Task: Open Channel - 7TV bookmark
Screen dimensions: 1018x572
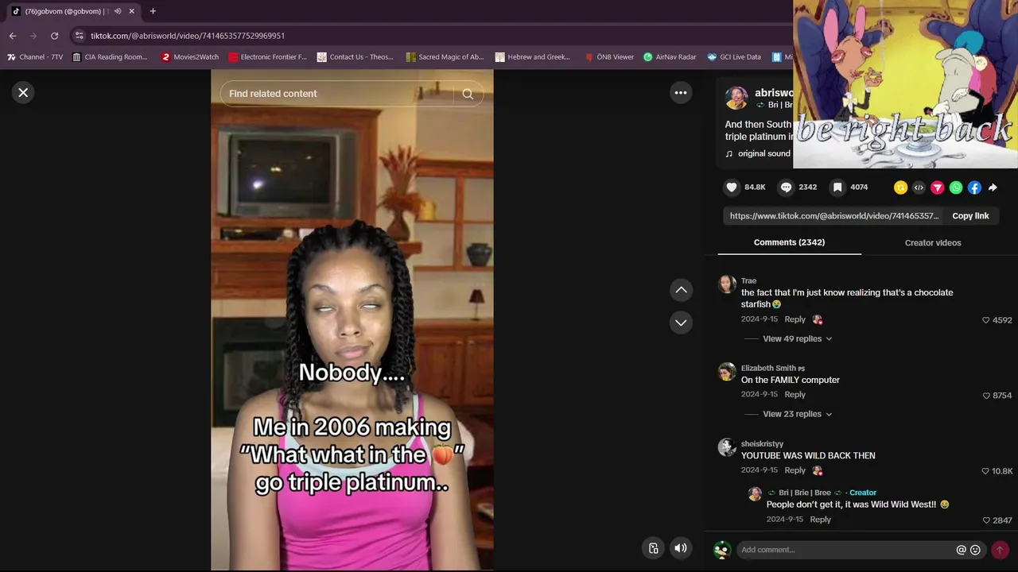Action: pos(35,57)
